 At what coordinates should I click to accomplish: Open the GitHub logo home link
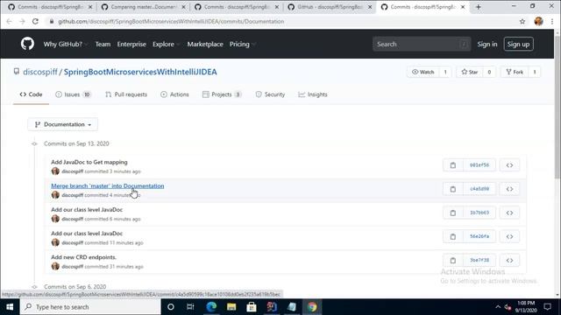[27, 44]
